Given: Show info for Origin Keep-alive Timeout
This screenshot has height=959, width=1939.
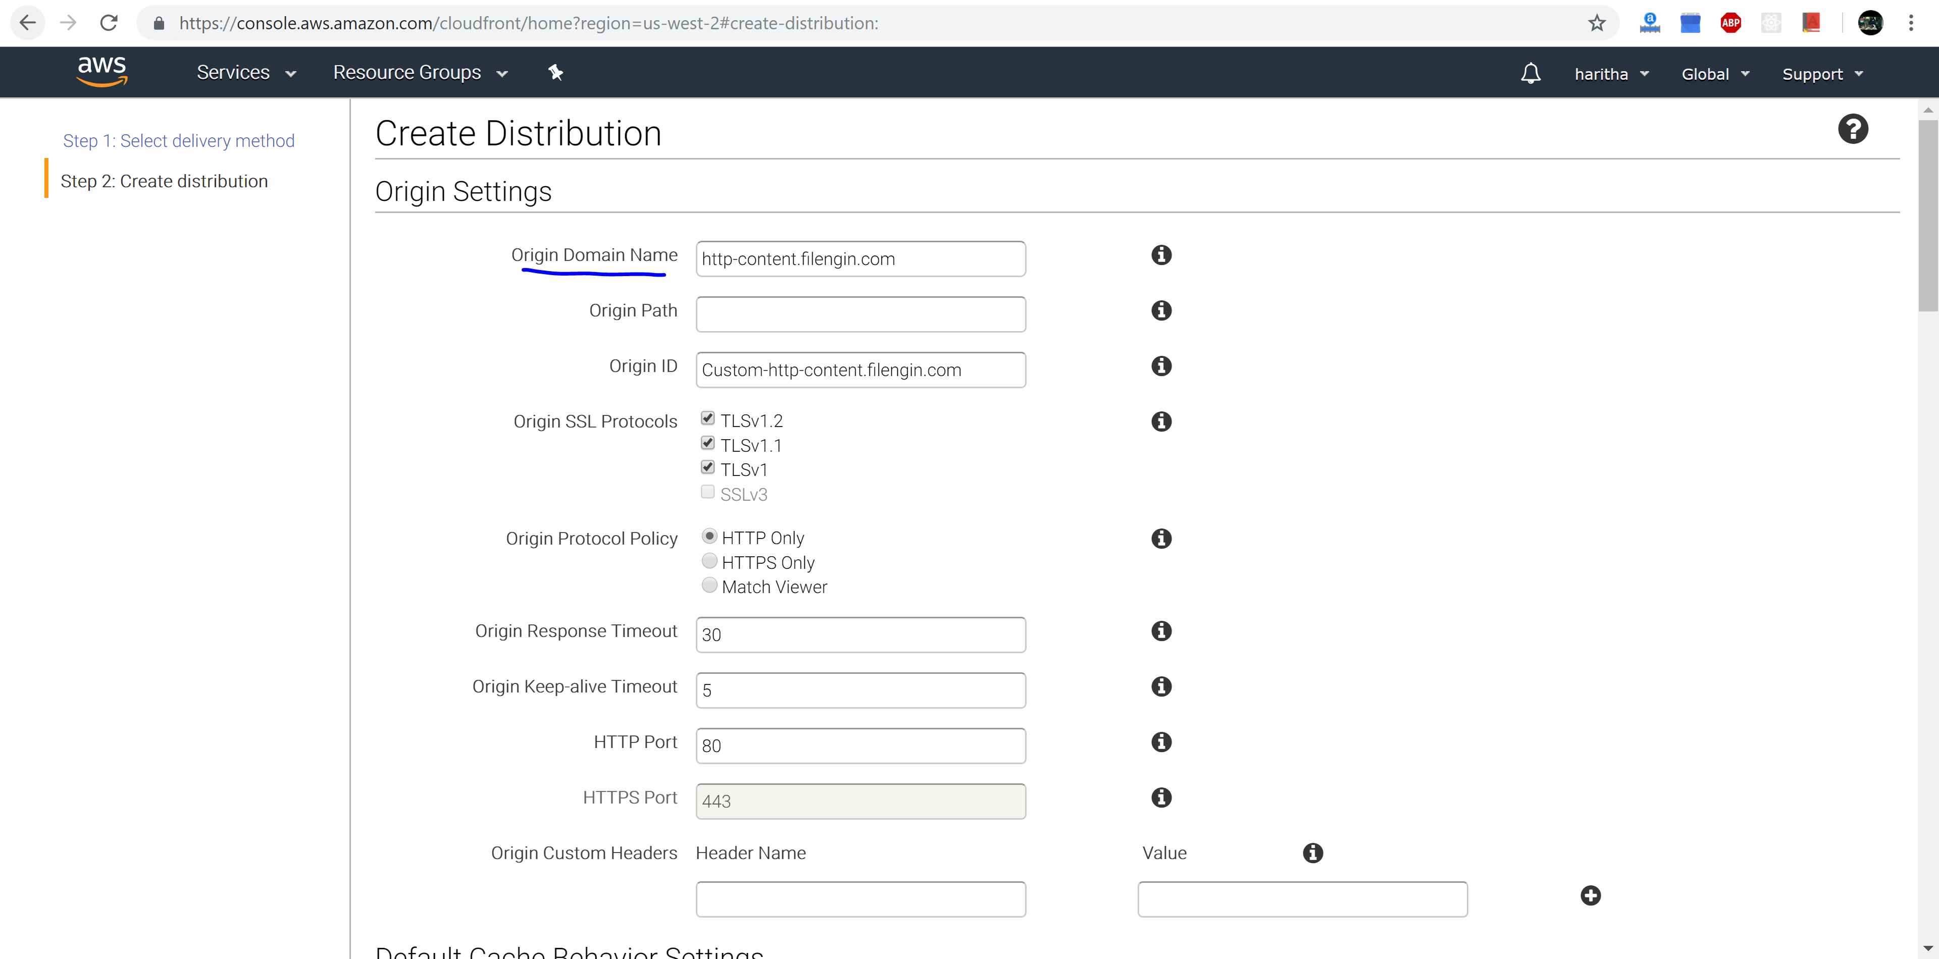Looking at the screenshot, I should [1161, 686].
